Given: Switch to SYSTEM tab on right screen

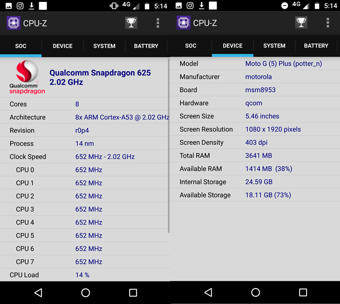Looking at the screenshot, I should tap(274, 45).
